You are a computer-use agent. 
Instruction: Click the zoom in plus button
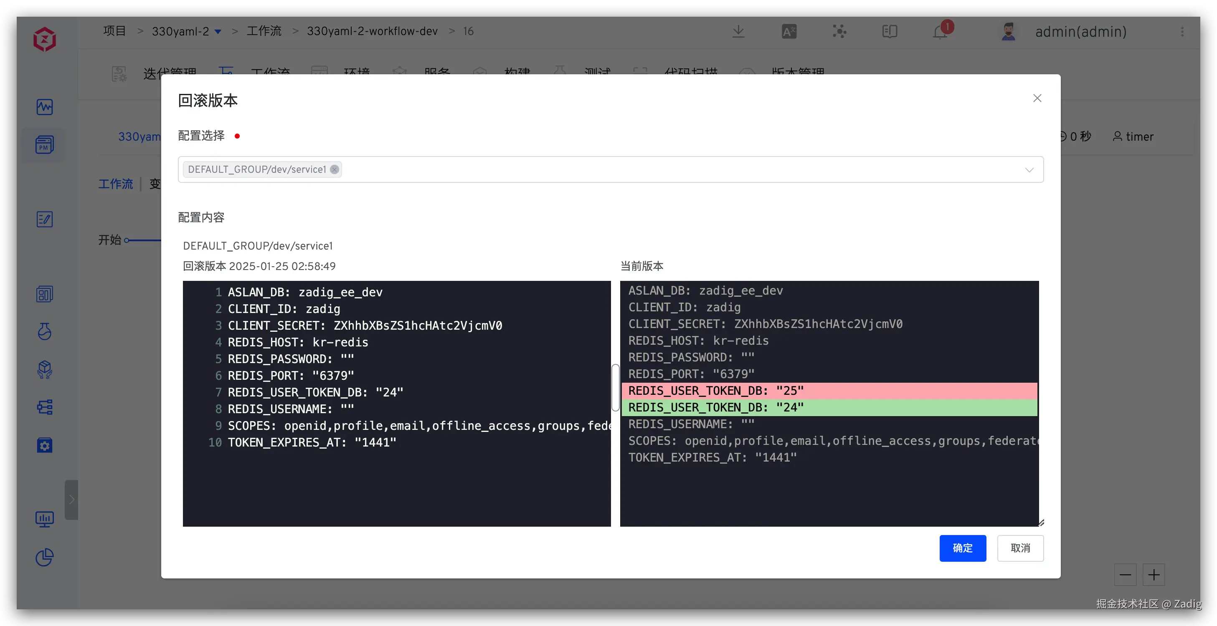click(1154, 575)
